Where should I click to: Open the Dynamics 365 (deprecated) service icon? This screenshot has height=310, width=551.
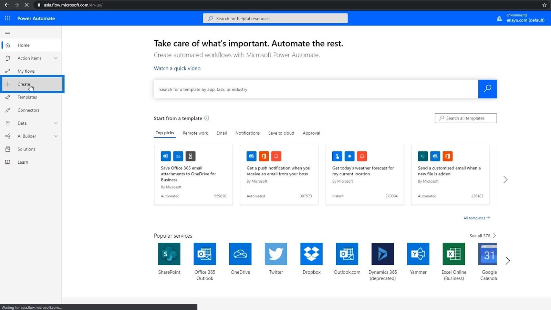(383, 254)
